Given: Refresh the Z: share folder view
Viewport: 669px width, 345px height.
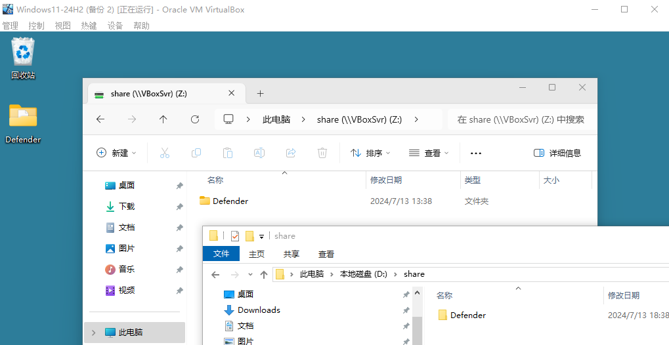Looking at the screenshot, I should click(x=195, y=119).
